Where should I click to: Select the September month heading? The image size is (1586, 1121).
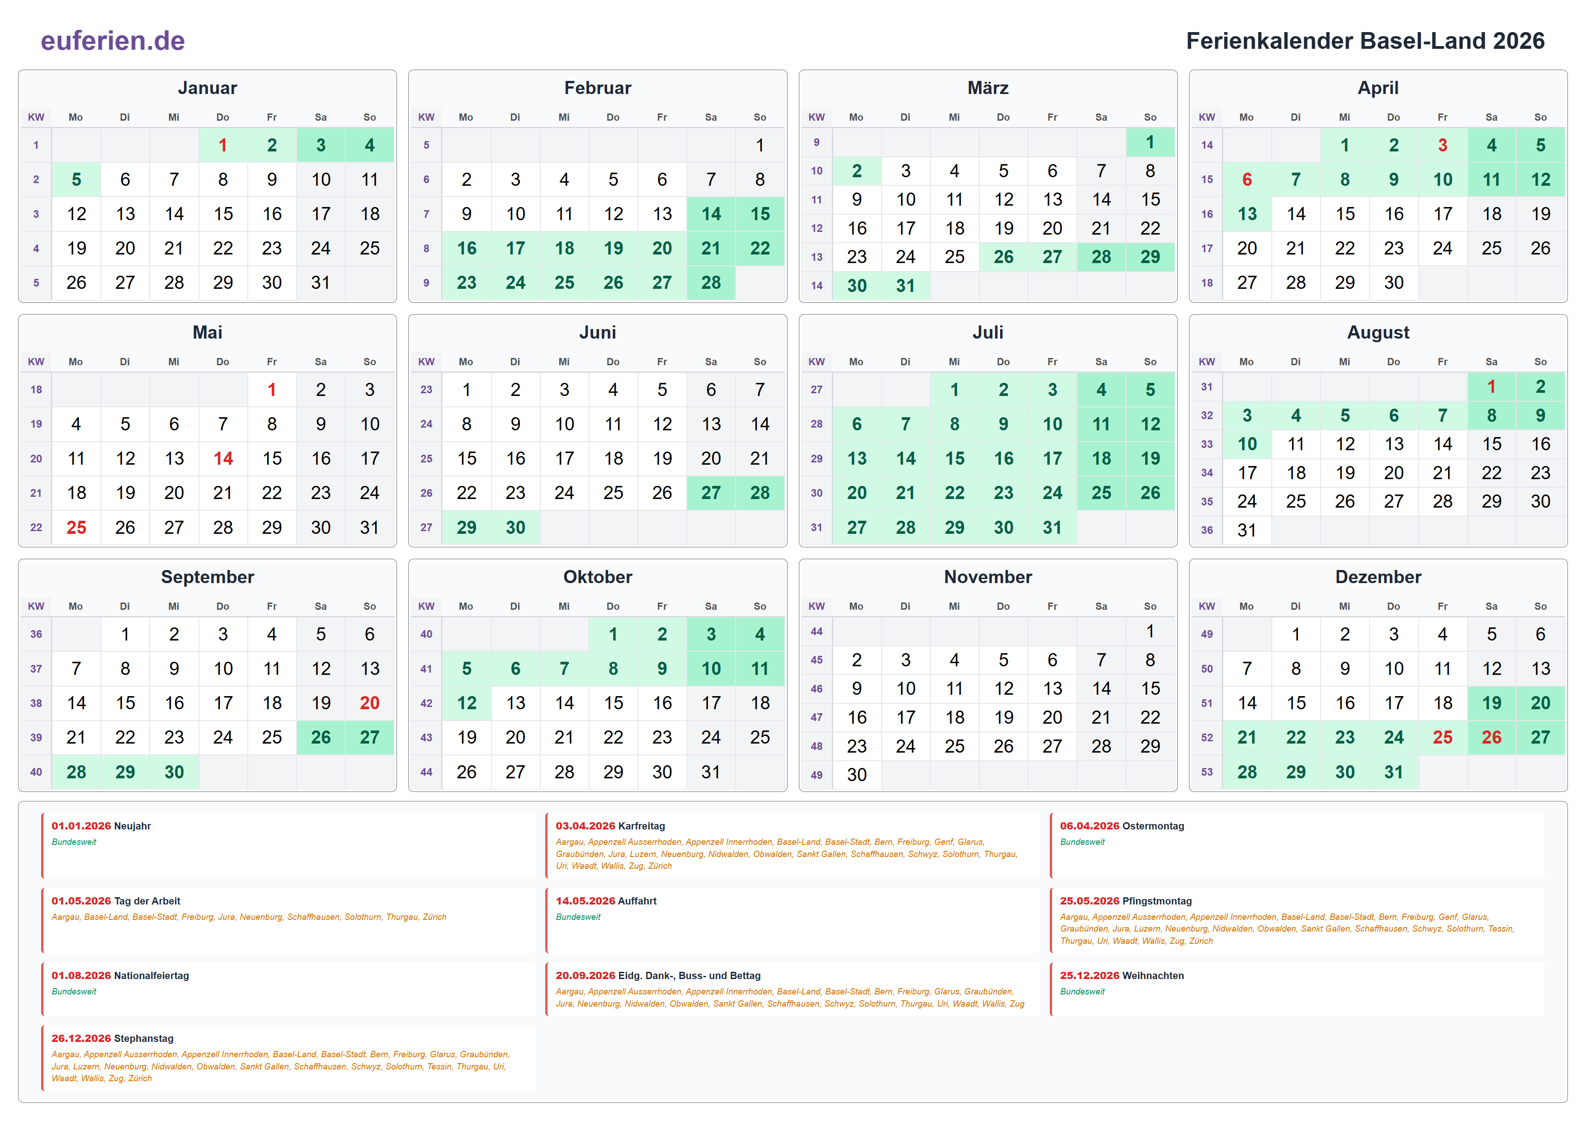[207, 577]
